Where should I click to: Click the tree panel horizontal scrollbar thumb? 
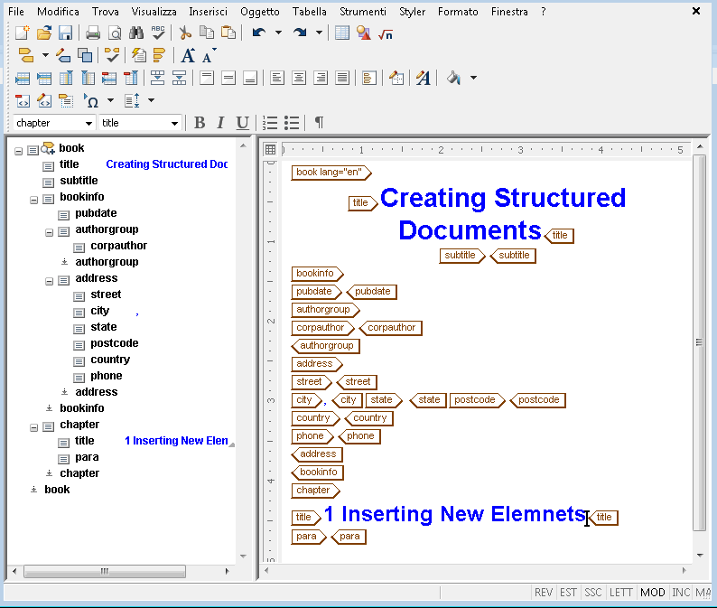(105, 571)
